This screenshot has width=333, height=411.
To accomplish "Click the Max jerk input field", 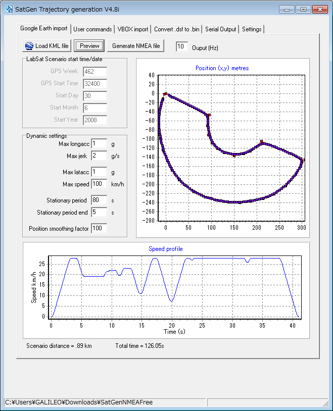I will (x=99, y=156).
